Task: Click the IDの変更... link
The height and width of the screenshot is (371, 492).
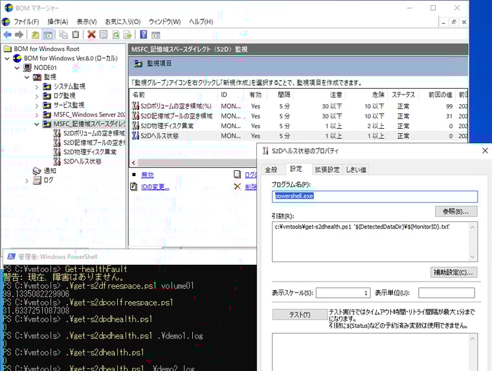Action: point(155,187)
